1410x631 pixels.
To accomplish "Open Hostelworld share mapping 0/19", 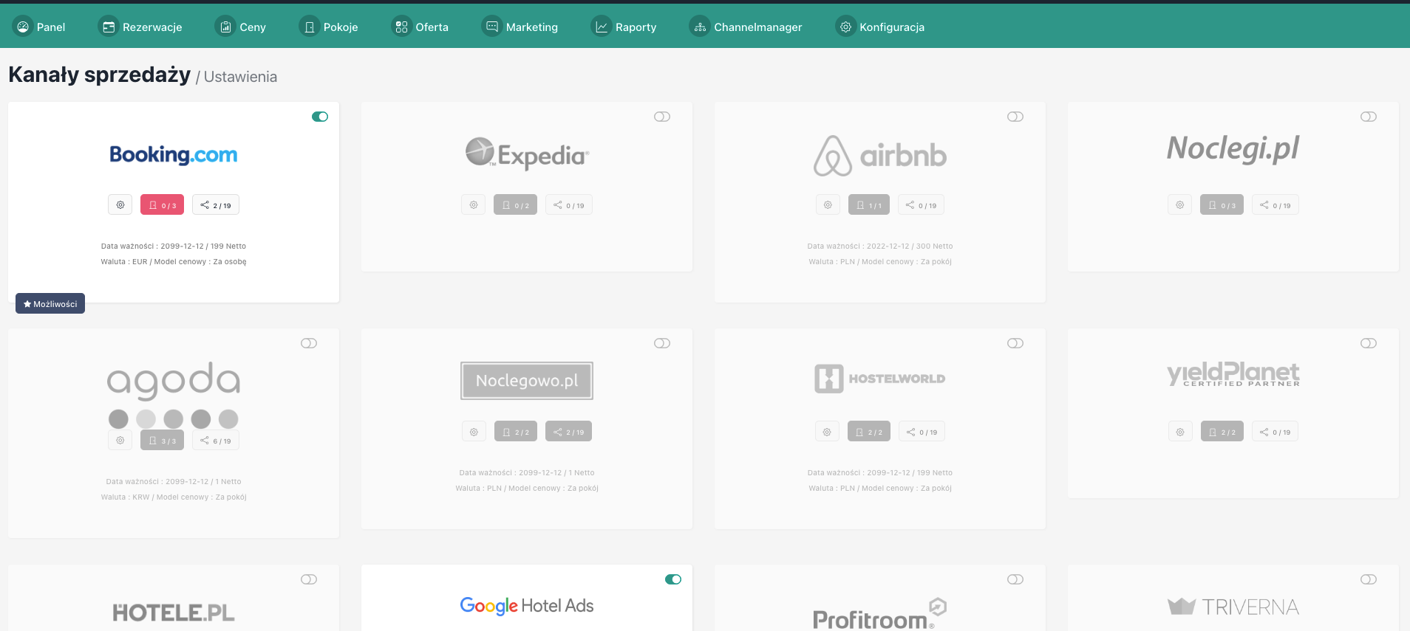I will coord(922,432).
